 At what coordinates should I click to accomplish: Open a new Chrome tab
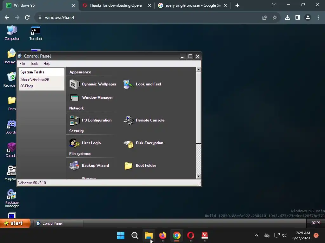click(237, 5)
